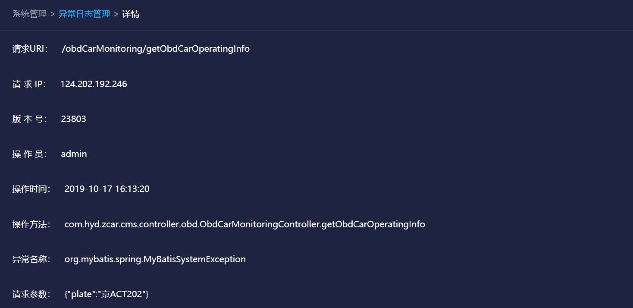Open the 异常日志管理 breadcrumb link
The height and width of the screenshot is (308, 633).
point(84,13)
